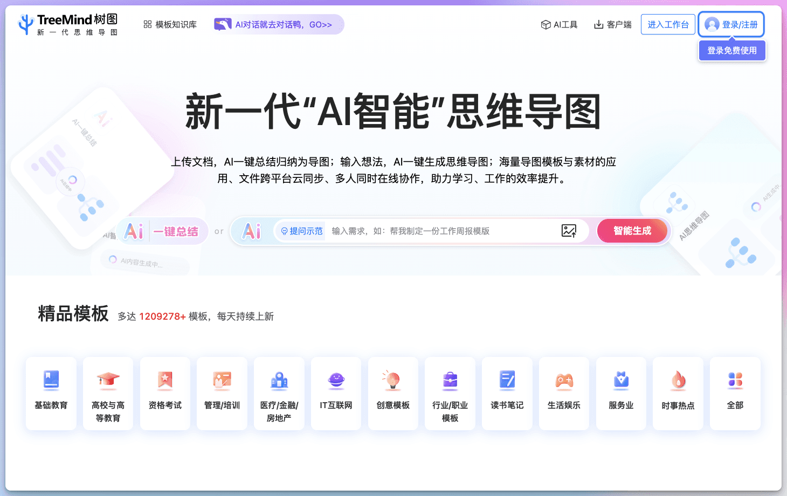Click the 全部 four-squares icon
The image size is (787, 496).
coord(735,380)
